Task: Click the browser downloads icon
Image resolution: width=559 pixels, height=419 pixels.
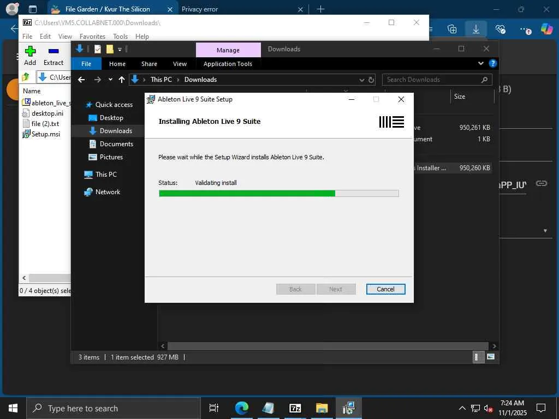Action: [476, 29]
